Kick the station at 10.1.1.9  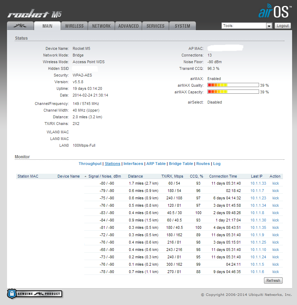(x=276, y=235)
